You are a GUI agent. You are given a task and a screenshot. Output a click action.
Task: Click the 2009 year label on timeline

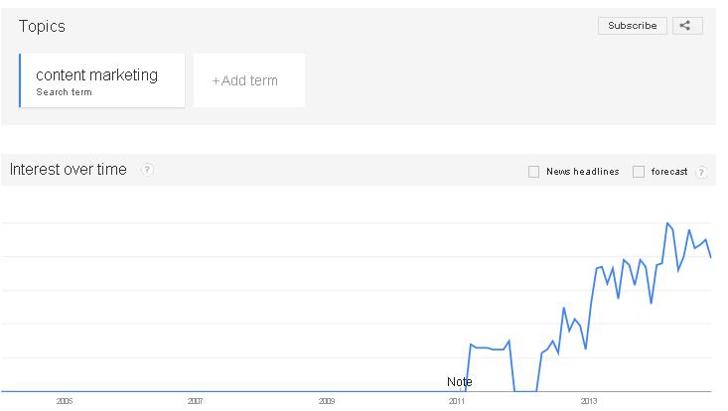327,402
